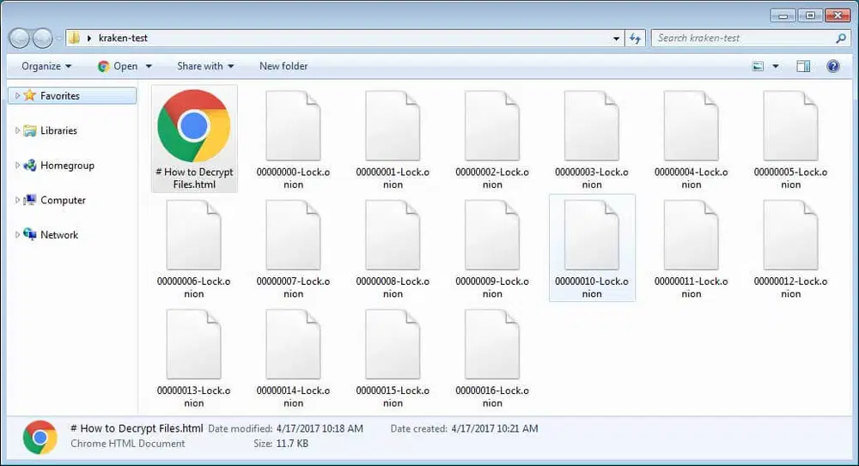Expand the Network tree node
This screenshot has width=859, height=466.
coord(17,235)
